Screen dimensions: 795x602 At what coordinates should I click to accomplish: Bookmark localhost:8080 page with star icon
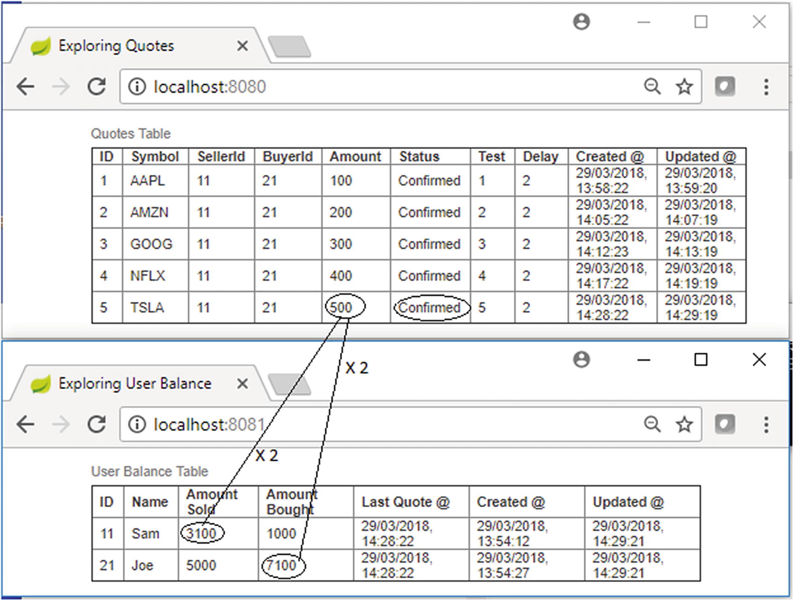pos(684,87)
